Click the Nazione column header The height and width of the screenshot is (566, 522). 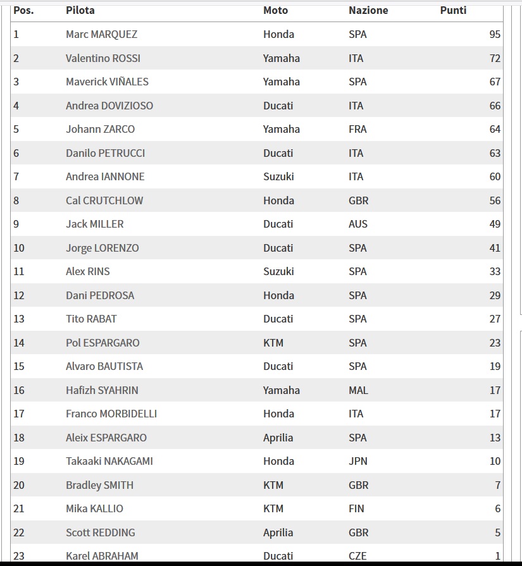click(368, 10)
